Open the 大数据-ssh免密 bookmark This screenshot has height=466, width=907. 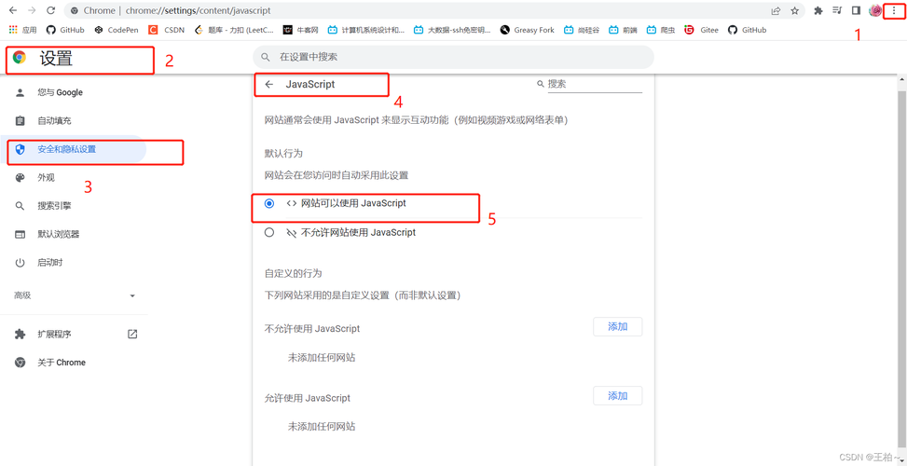(x=452, y=30)
